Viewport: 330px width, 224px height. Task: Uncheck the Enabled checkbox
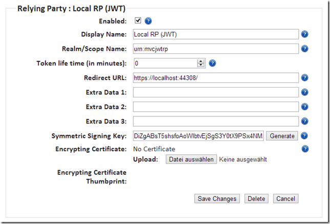point(137,21)
